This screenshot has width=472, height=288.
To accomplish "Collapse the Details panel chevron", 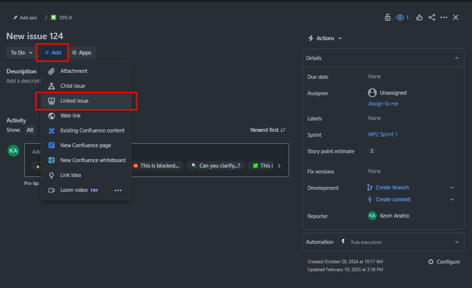I will [x=457, y=58].
